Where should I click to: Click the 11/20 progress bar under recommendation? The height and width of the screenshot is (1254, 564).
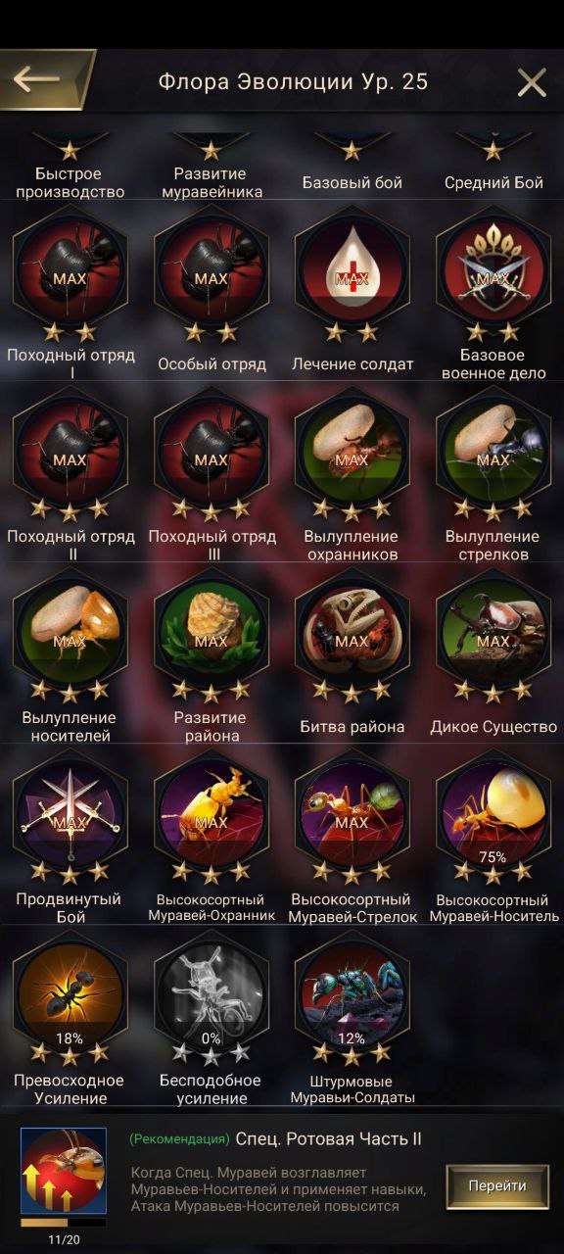(64, 1223)
